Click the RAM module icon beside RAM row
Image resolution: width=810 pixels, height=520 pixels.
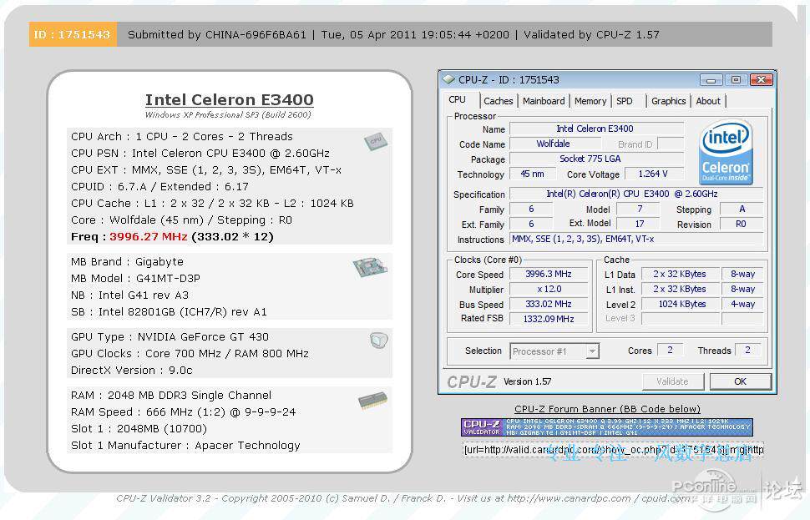(372, 401)
